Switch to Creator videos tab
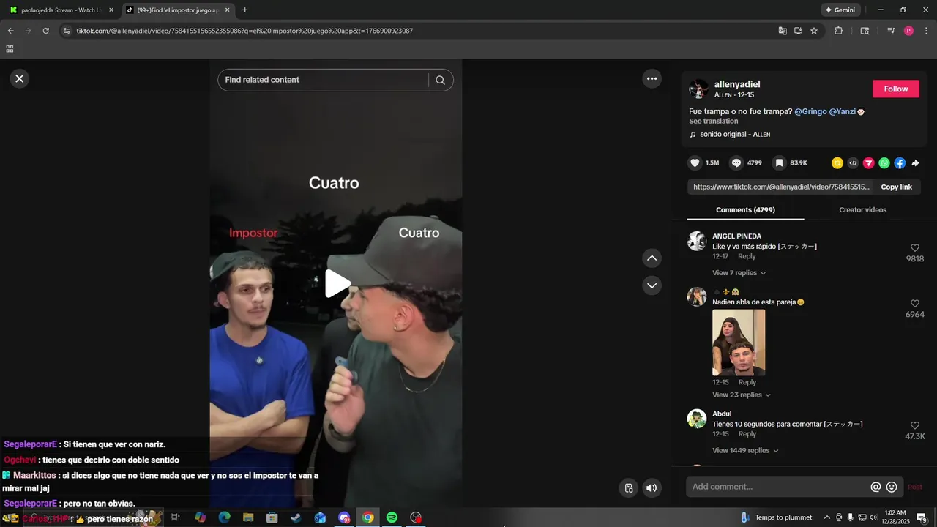 (862, 210)
